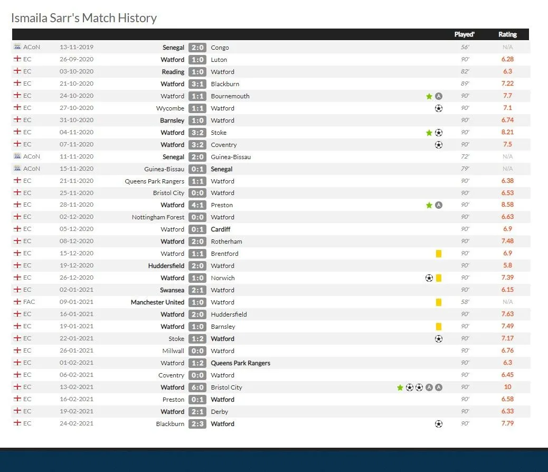Click the yellow card in the Brentford row
Image resolution: width=548 pixels, height=472 pixels.
coord(439,254)
